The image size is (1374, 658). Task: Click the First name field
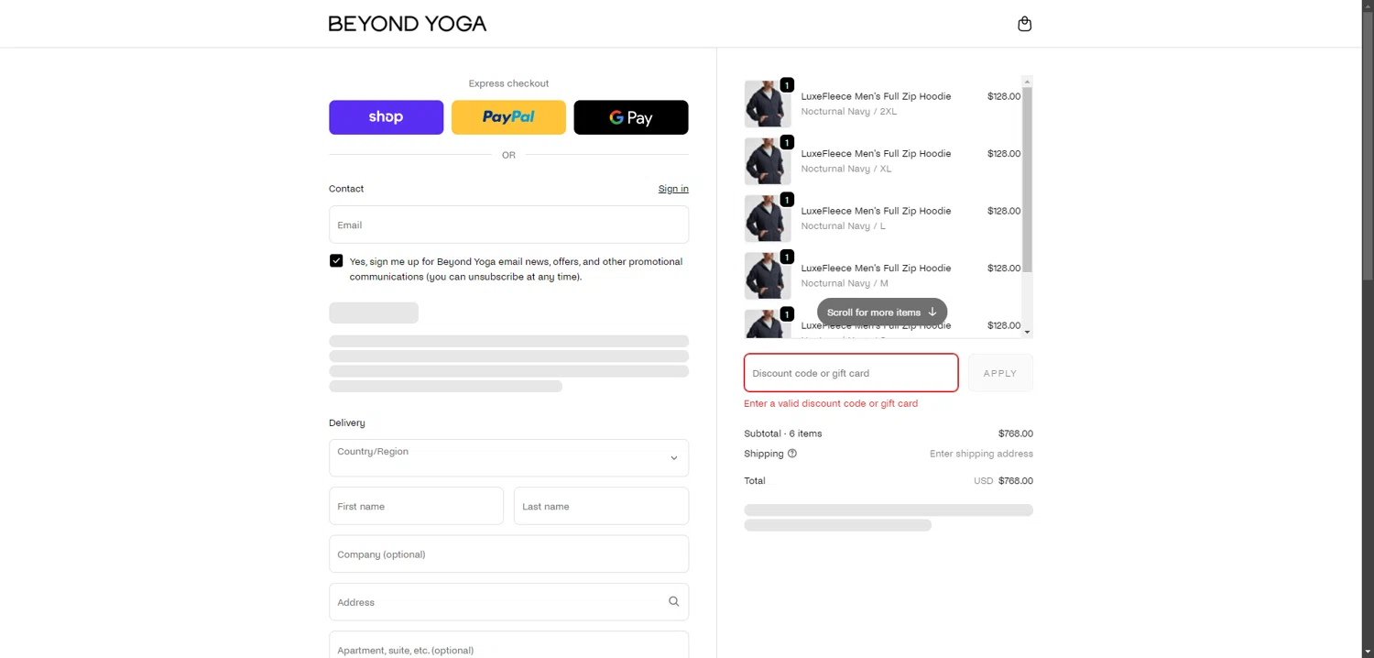click(416, 506)
